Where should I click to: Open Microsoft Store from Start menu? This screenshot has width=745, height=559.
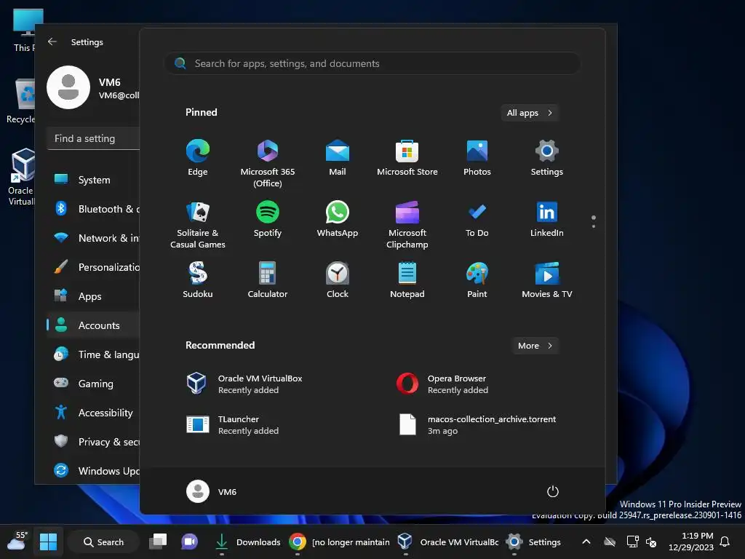pos(407,158)
